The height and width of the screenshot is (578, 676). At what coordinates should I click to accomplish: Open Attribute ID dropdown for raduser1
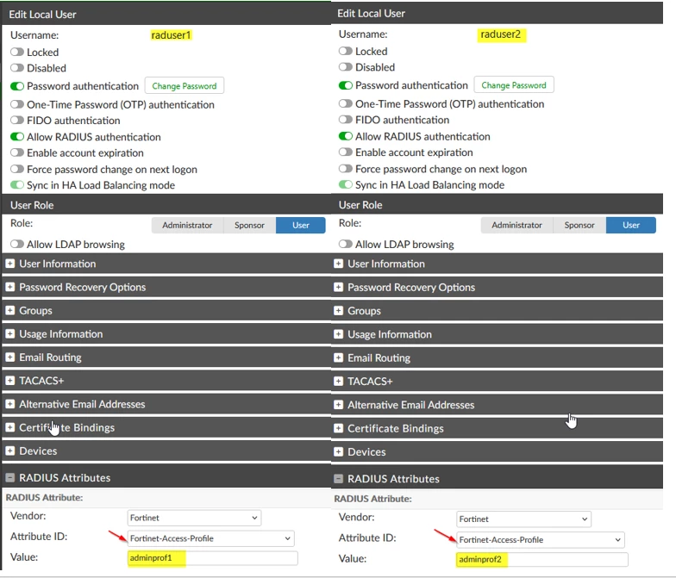pos(210,538)
